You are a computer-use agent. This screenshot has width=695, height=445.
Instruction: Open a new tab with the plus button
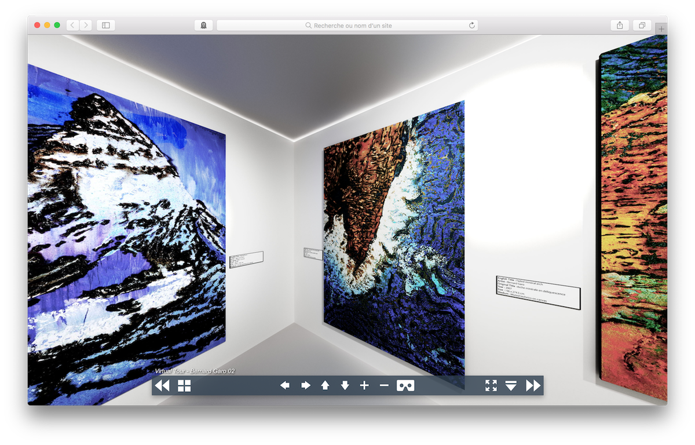(661, 28)
